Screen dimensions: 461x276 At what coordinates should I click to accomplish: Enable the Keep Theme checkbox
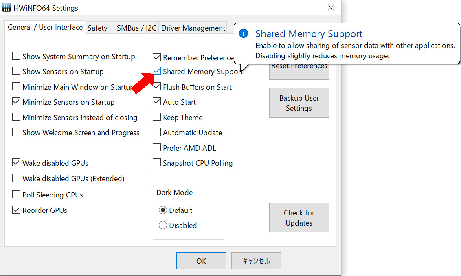coord(157,117)
